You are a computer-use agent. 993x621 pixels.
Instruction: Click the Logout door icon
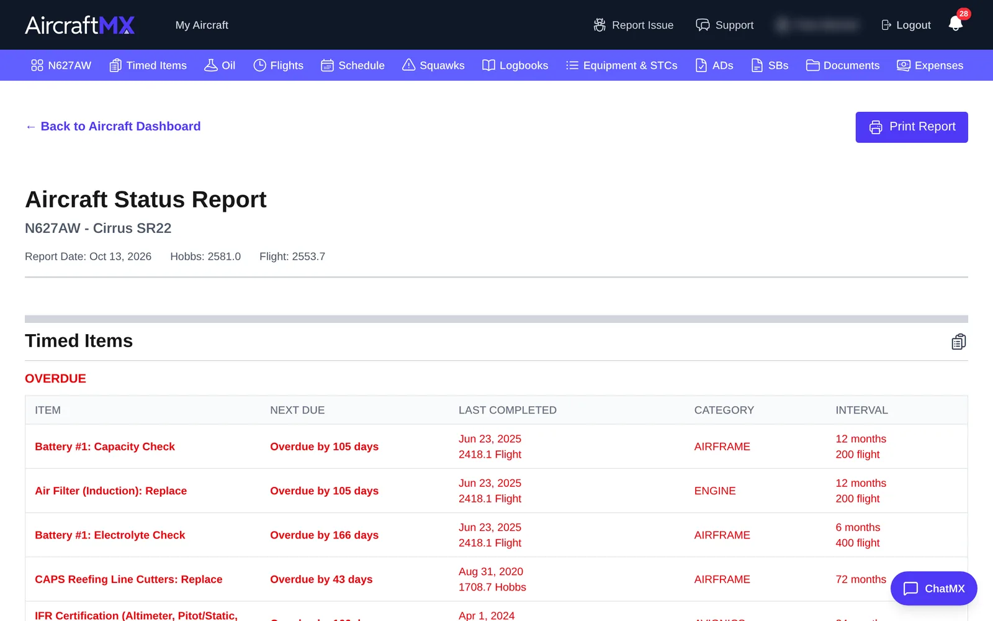(x=886, y=25)
